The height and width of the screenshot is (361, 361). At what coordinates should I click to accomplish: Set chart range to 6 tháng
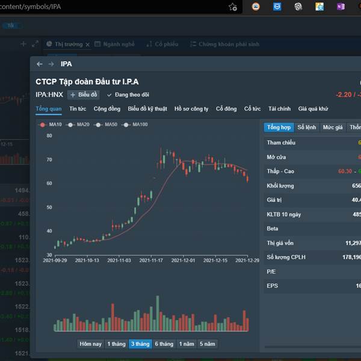click(164, 344)
